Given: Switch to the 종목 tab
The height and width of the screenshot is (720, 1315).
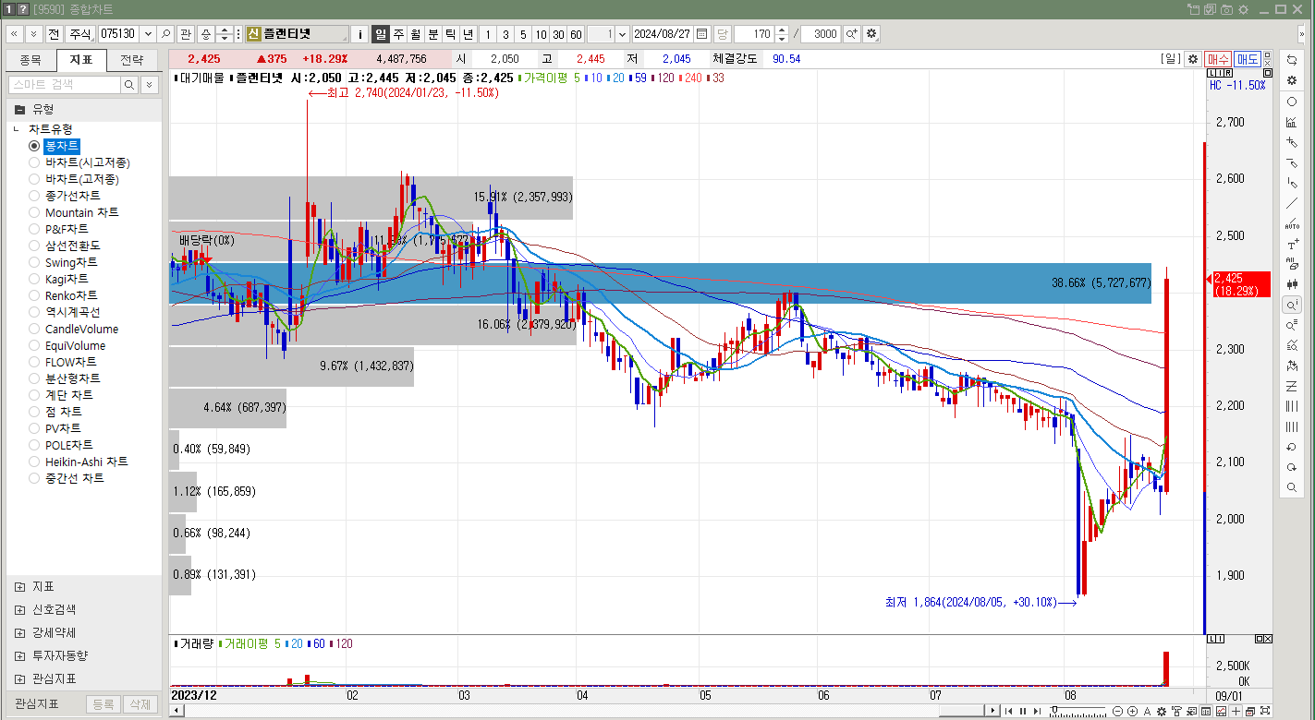Looking at the screenshot, I should click(30, 60).
